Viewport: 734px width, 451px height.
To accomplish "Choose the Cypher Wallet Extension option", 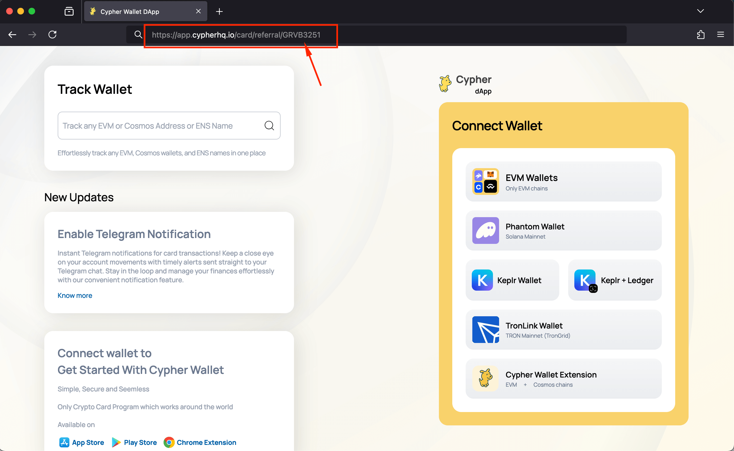I will [x=563, y=379].
